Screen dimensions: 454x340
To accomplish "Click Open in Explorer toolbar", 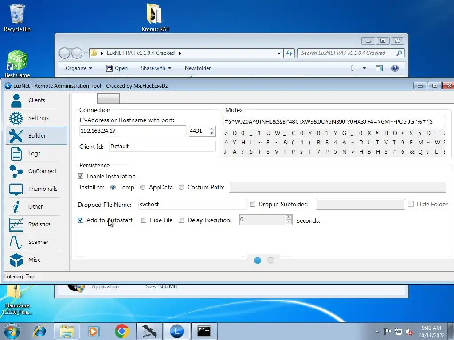I will click(117, 68).
